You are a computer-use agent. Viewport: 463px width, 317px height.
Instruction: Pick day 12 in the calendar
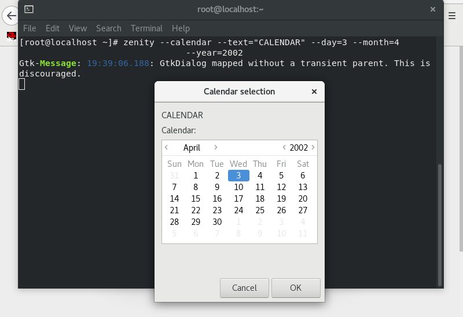281,187
